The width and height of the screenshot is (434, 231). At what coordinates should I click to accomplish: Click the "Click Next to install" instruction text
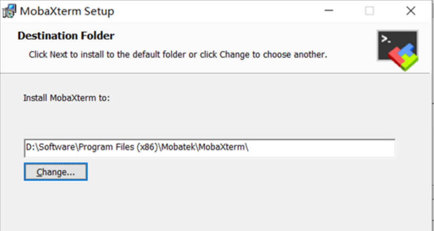tap(178, 54)
